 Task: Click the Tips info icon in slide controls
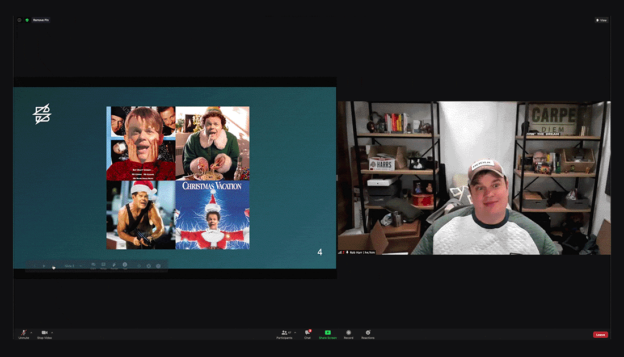[x=125, y=266]
